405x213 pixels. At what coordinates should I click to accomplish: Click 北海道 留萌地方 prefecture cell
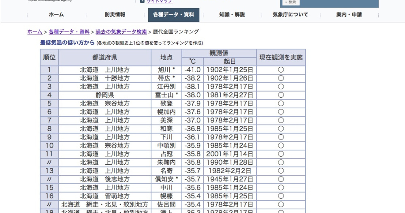tap(105, 196)
